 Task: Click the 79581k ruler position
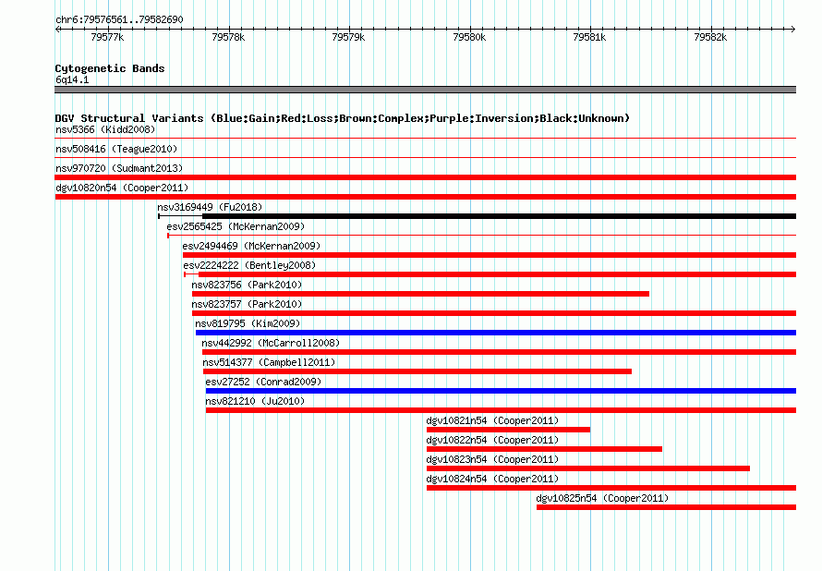click(590, 37)
